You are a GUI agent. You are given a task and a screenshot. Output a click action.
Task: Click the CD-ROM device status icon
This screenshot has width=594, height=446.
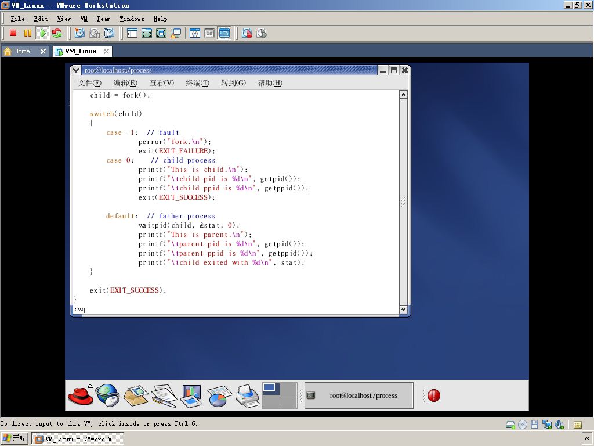pyautogui.click(x=523, y=425)
